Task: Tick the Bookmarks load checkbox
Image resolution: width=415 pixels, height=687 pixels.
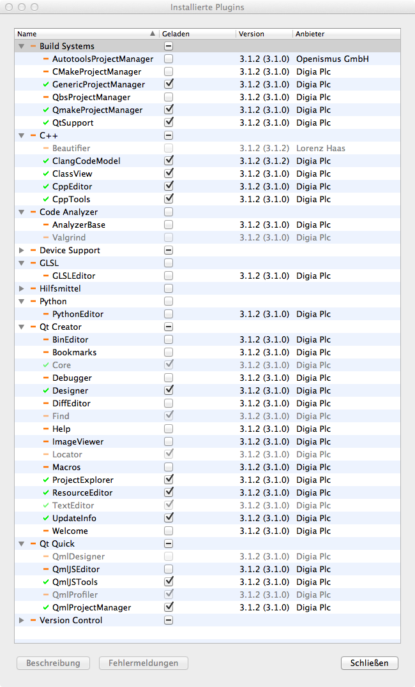Action: (x=169, y=352)
